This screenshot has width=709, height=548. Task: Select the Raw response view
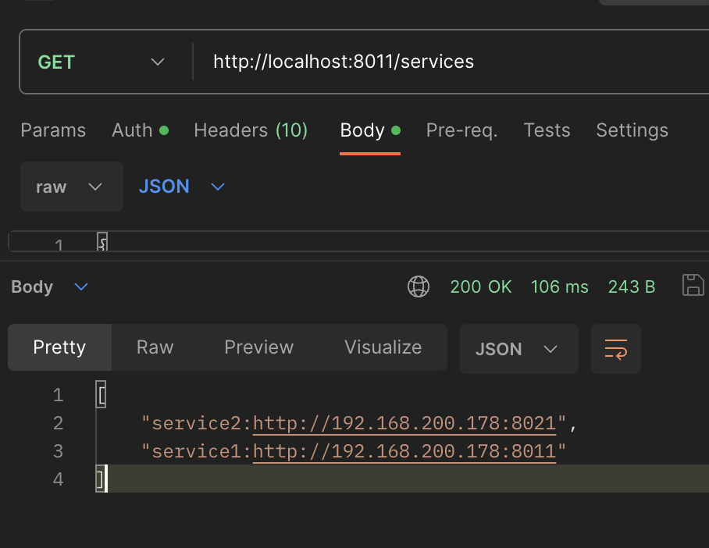pos(155,347)
